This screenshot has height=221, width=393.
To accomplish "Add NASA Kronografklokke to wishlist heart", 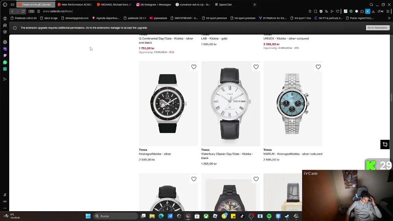I will click(194, 67).
